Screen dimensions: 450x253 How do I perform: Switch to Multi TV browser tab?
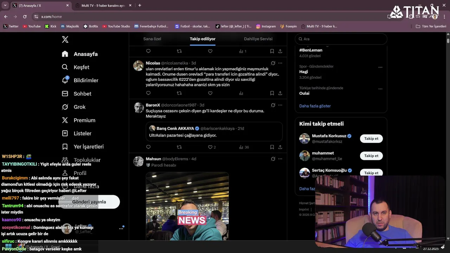[x=103, y=6]
